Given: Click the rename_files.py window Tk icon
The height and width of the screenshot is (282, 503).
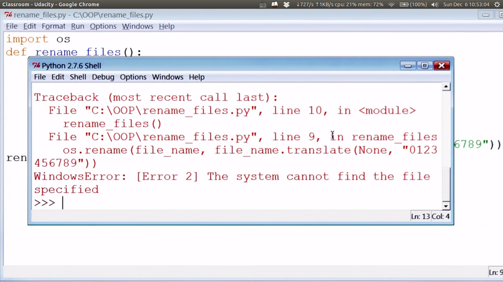Looking at the screenshot, I should click(x=8, y=15).
